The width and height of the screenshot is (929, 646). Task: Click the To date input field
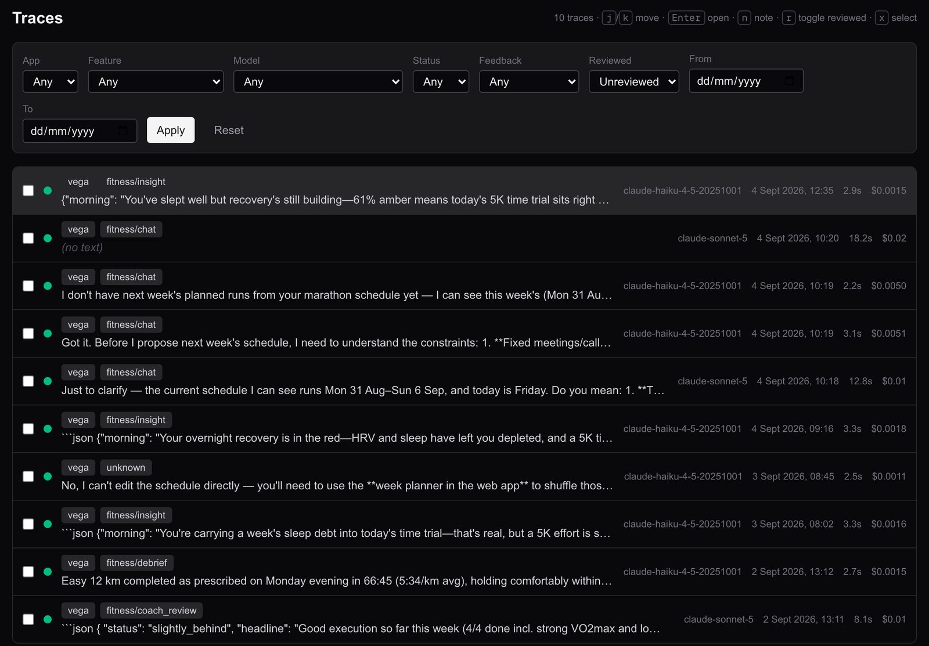pyautogui.click(x=80, y=131)
